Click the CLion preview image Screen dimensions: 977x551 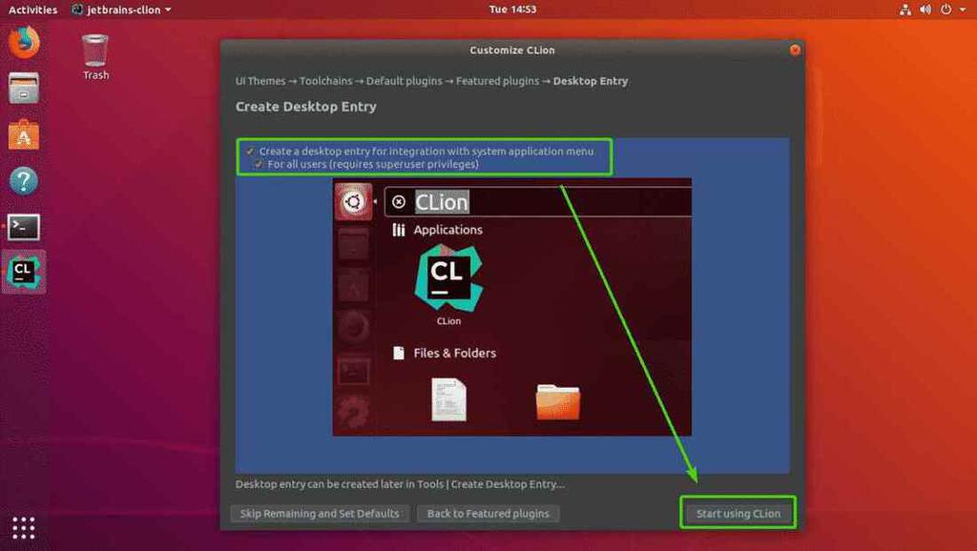click(x=511, y=307)
